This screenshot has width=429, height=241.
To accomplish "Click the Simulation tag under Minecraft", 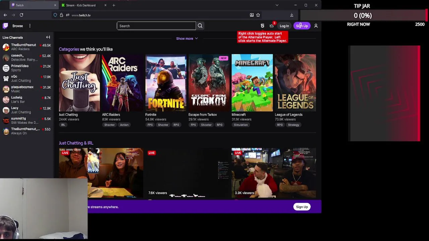I will pos(241,125).
